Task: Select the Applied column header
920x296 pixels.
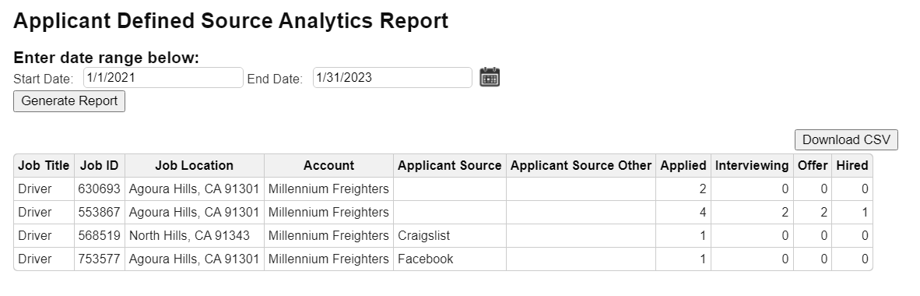Action: pyautogui.click(x=683, y=166)
